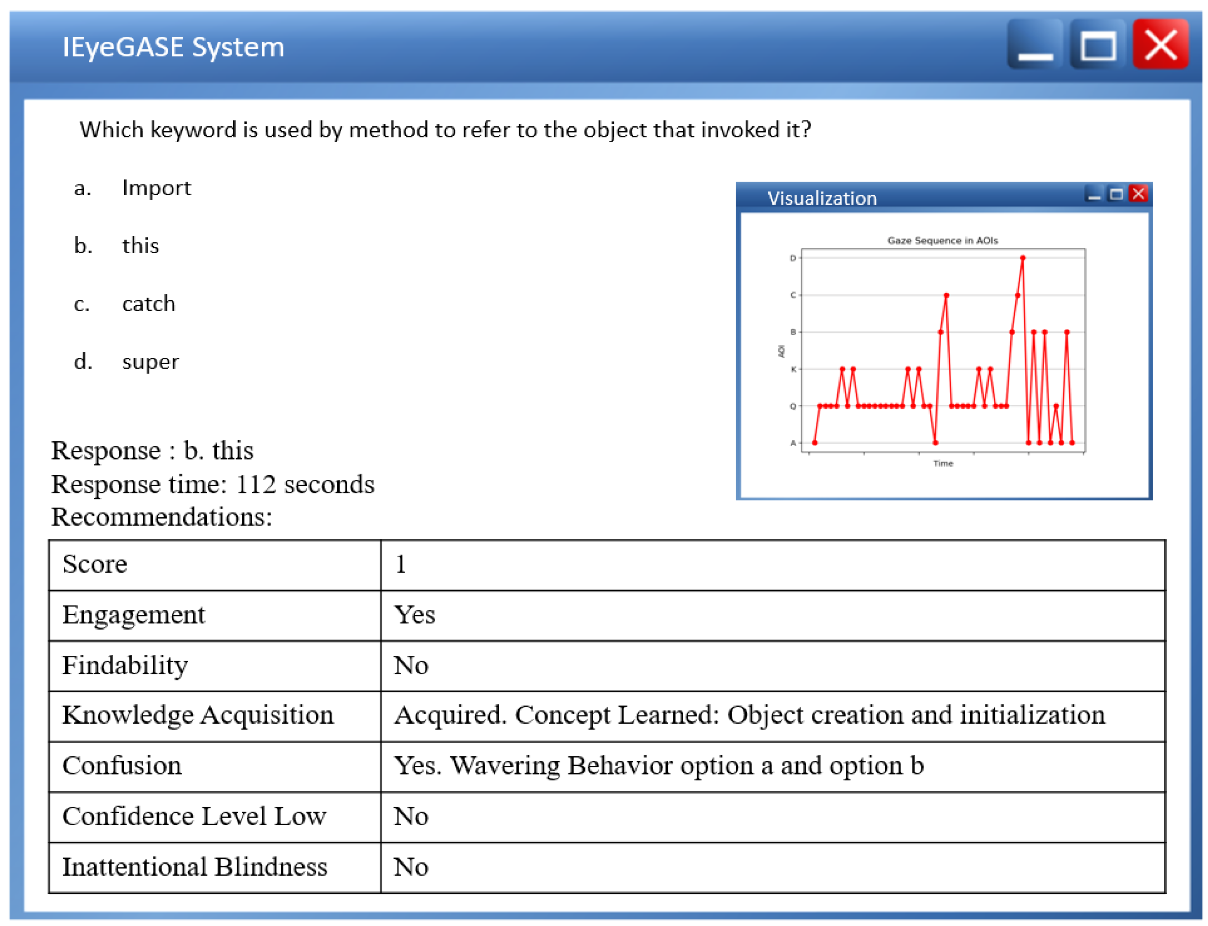Image resolution: width=1208 pixels, height=926 pixels.
Task: Choose answer option c. catch
Action: click(x=148, y=304)
